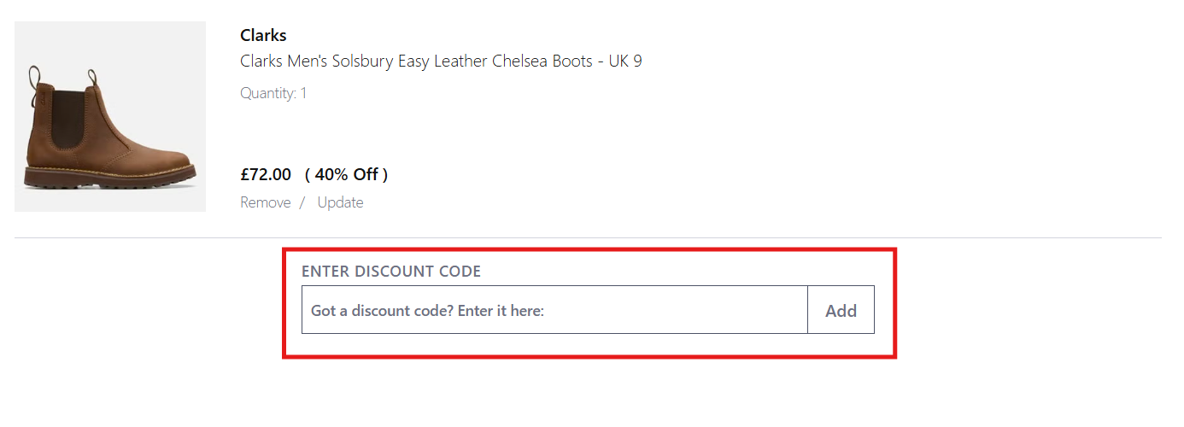Open the Solsbury Easy Leather Chelsea Boots title
1184x427 pixels.
[x=441, y=61]
